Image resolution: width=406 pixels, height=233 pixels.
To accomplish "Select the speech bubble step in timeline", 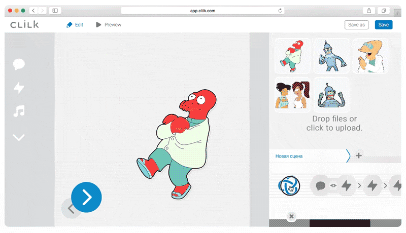I will (321, 186).
